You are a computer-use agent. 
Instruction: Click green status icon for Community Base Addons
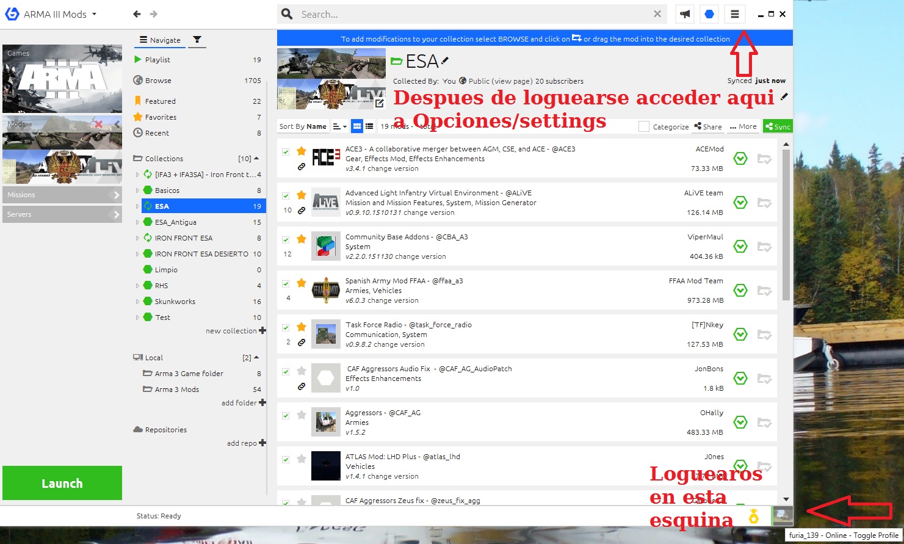click(x=740, y=246)
